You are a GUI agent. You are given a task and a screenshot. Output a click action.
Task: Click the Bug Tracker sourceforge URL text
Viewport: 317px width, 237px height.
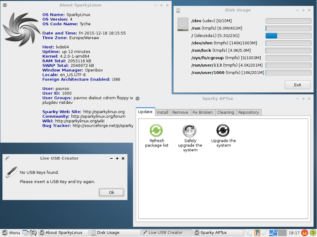[103, 126]
